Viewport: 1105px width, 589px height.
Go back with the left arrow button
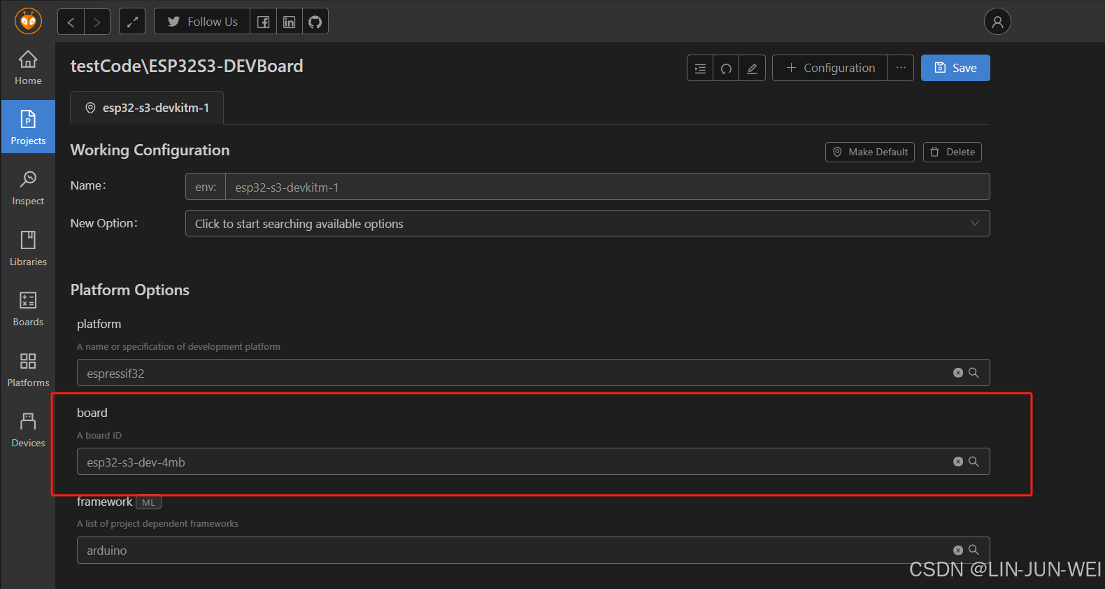point(71,22)
